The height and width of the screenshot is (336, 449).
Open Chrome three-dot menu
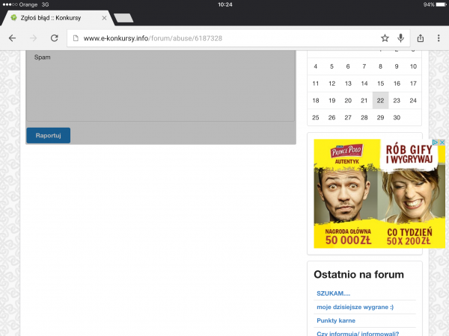click(x=439, y=38)
